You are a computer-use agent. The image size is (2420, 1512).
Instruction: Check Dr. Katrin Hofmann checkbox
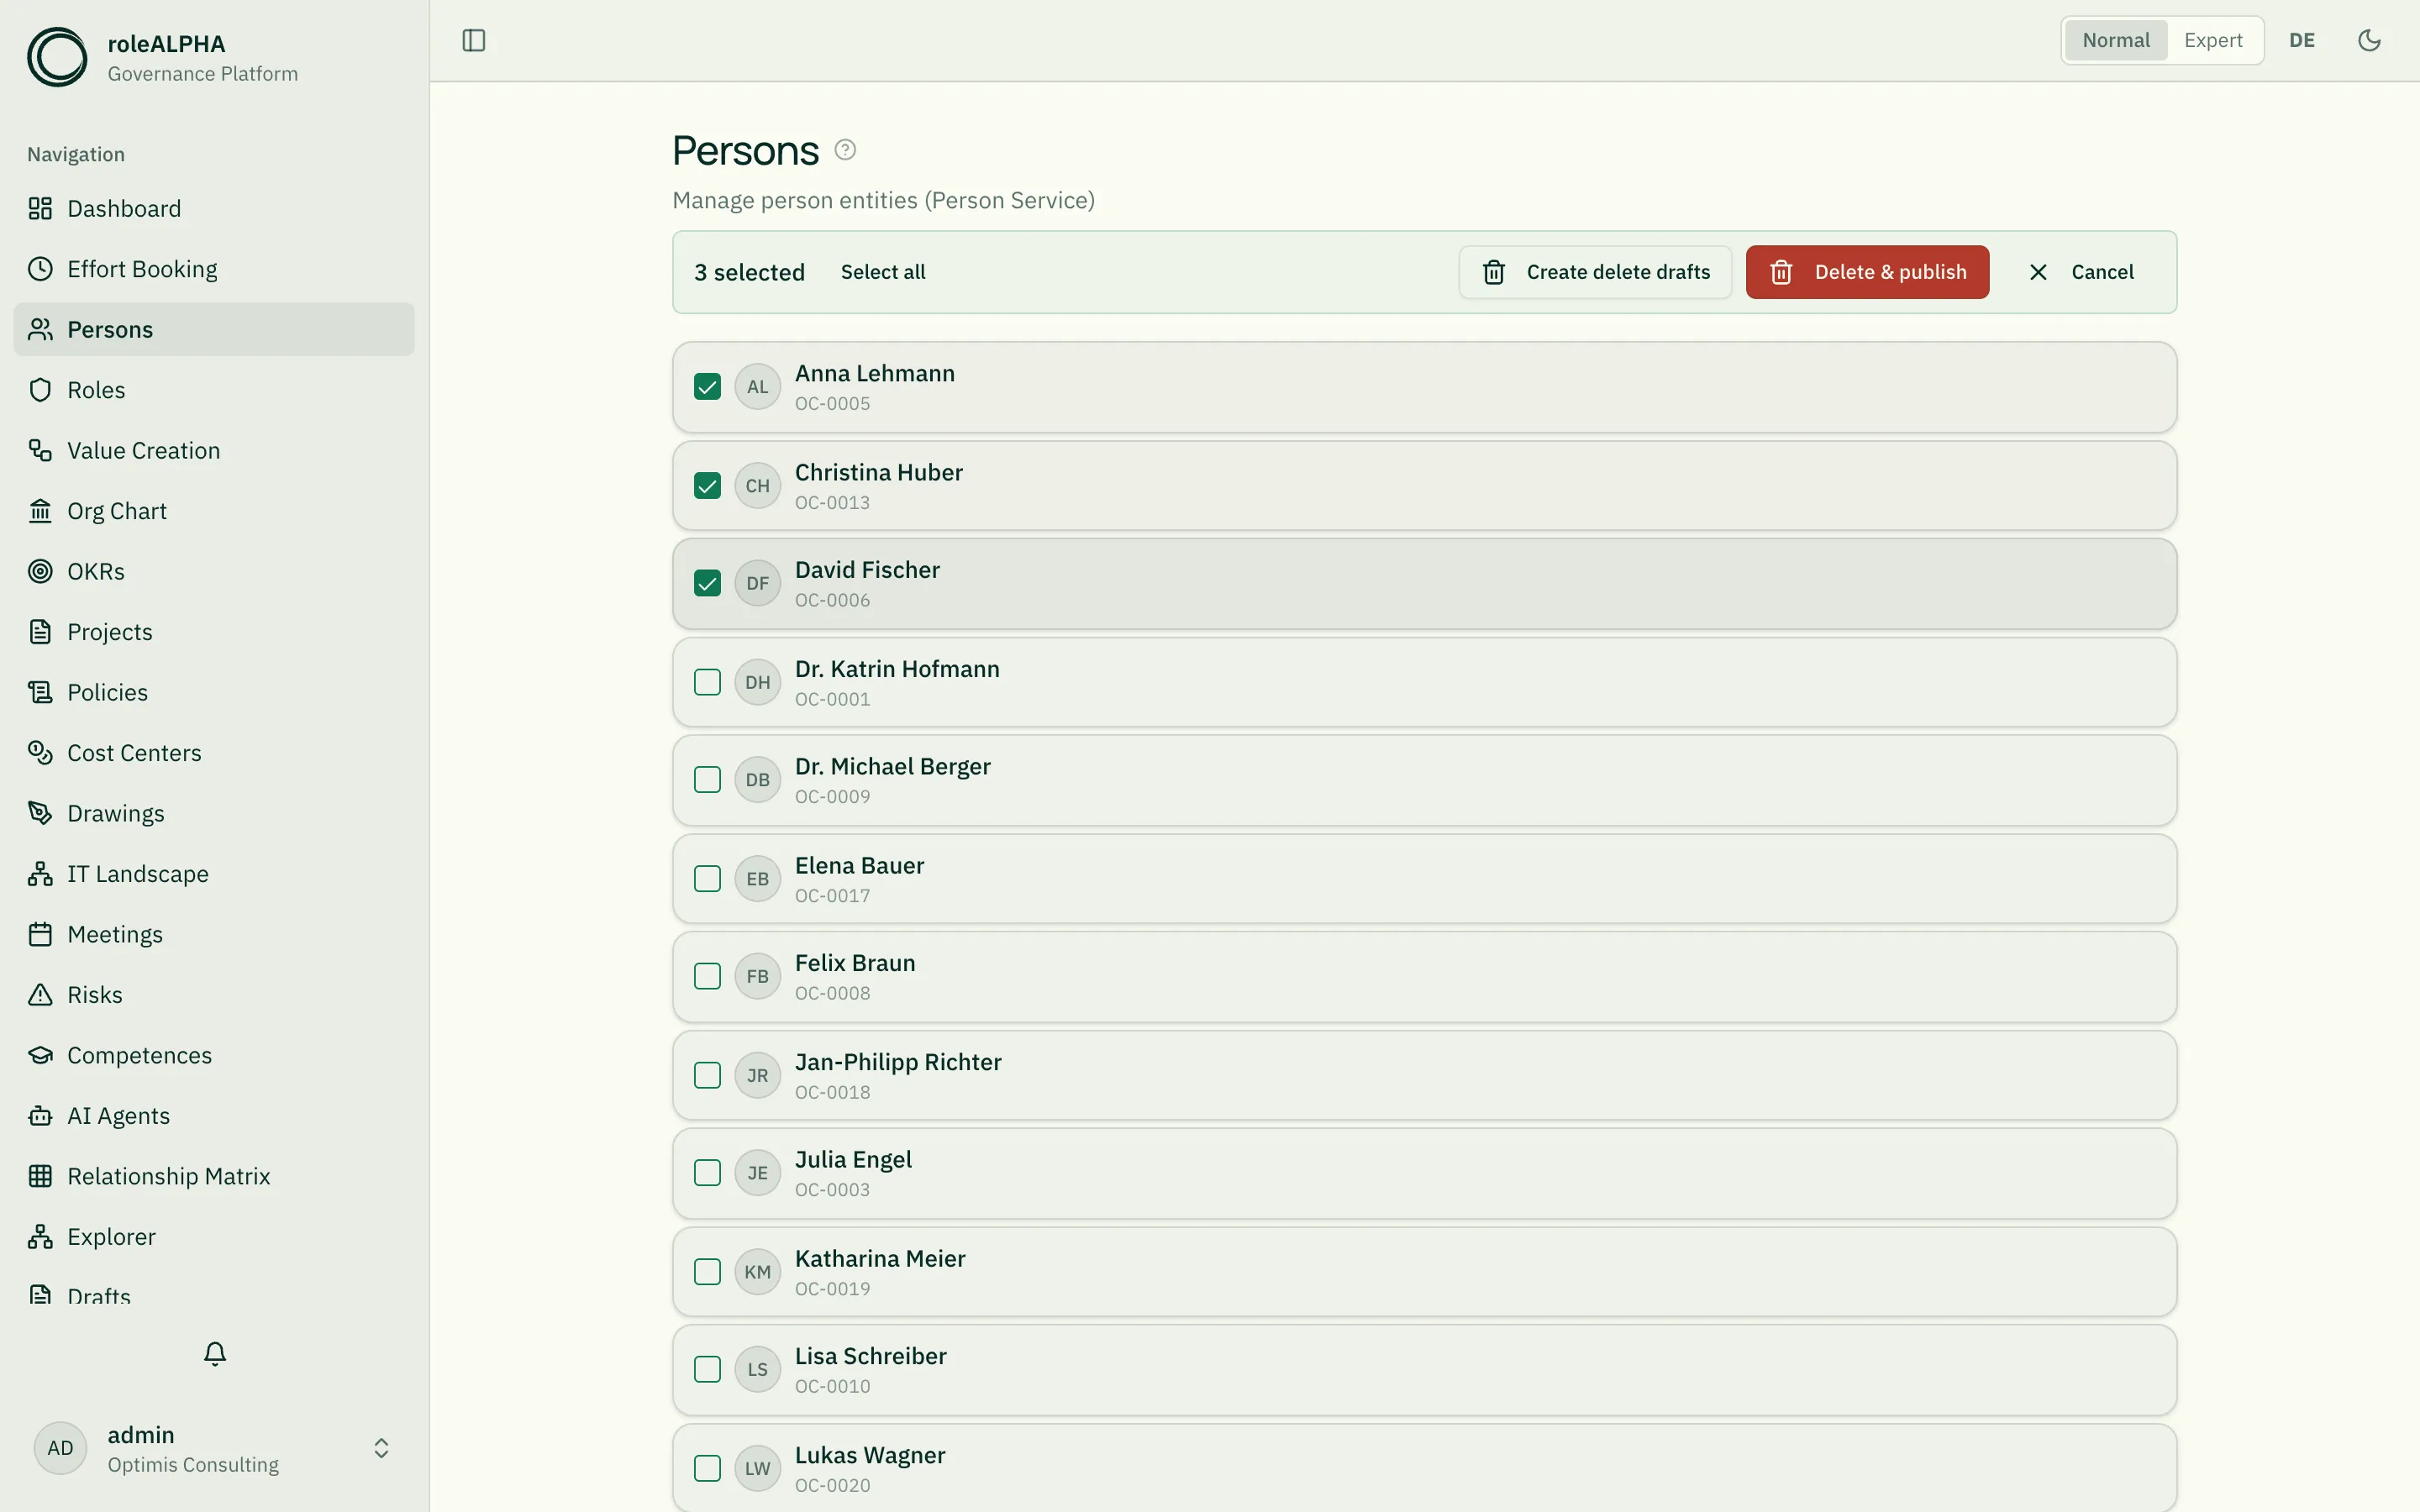(707, 682)
